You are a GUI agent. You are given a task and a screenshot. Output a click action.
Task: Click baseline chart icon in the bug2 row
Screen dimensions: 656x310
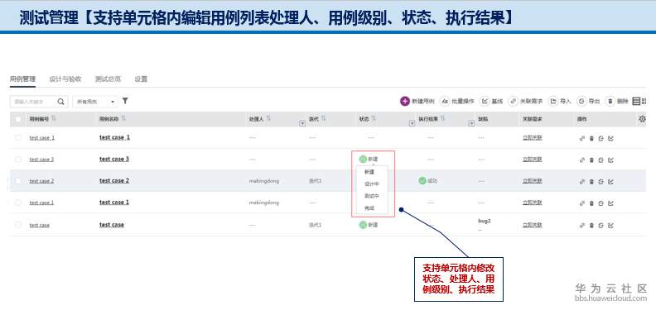(610, 225)
